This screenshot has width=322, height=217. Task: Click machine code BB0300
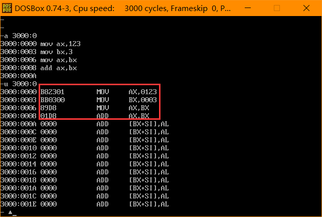point(53,100)
